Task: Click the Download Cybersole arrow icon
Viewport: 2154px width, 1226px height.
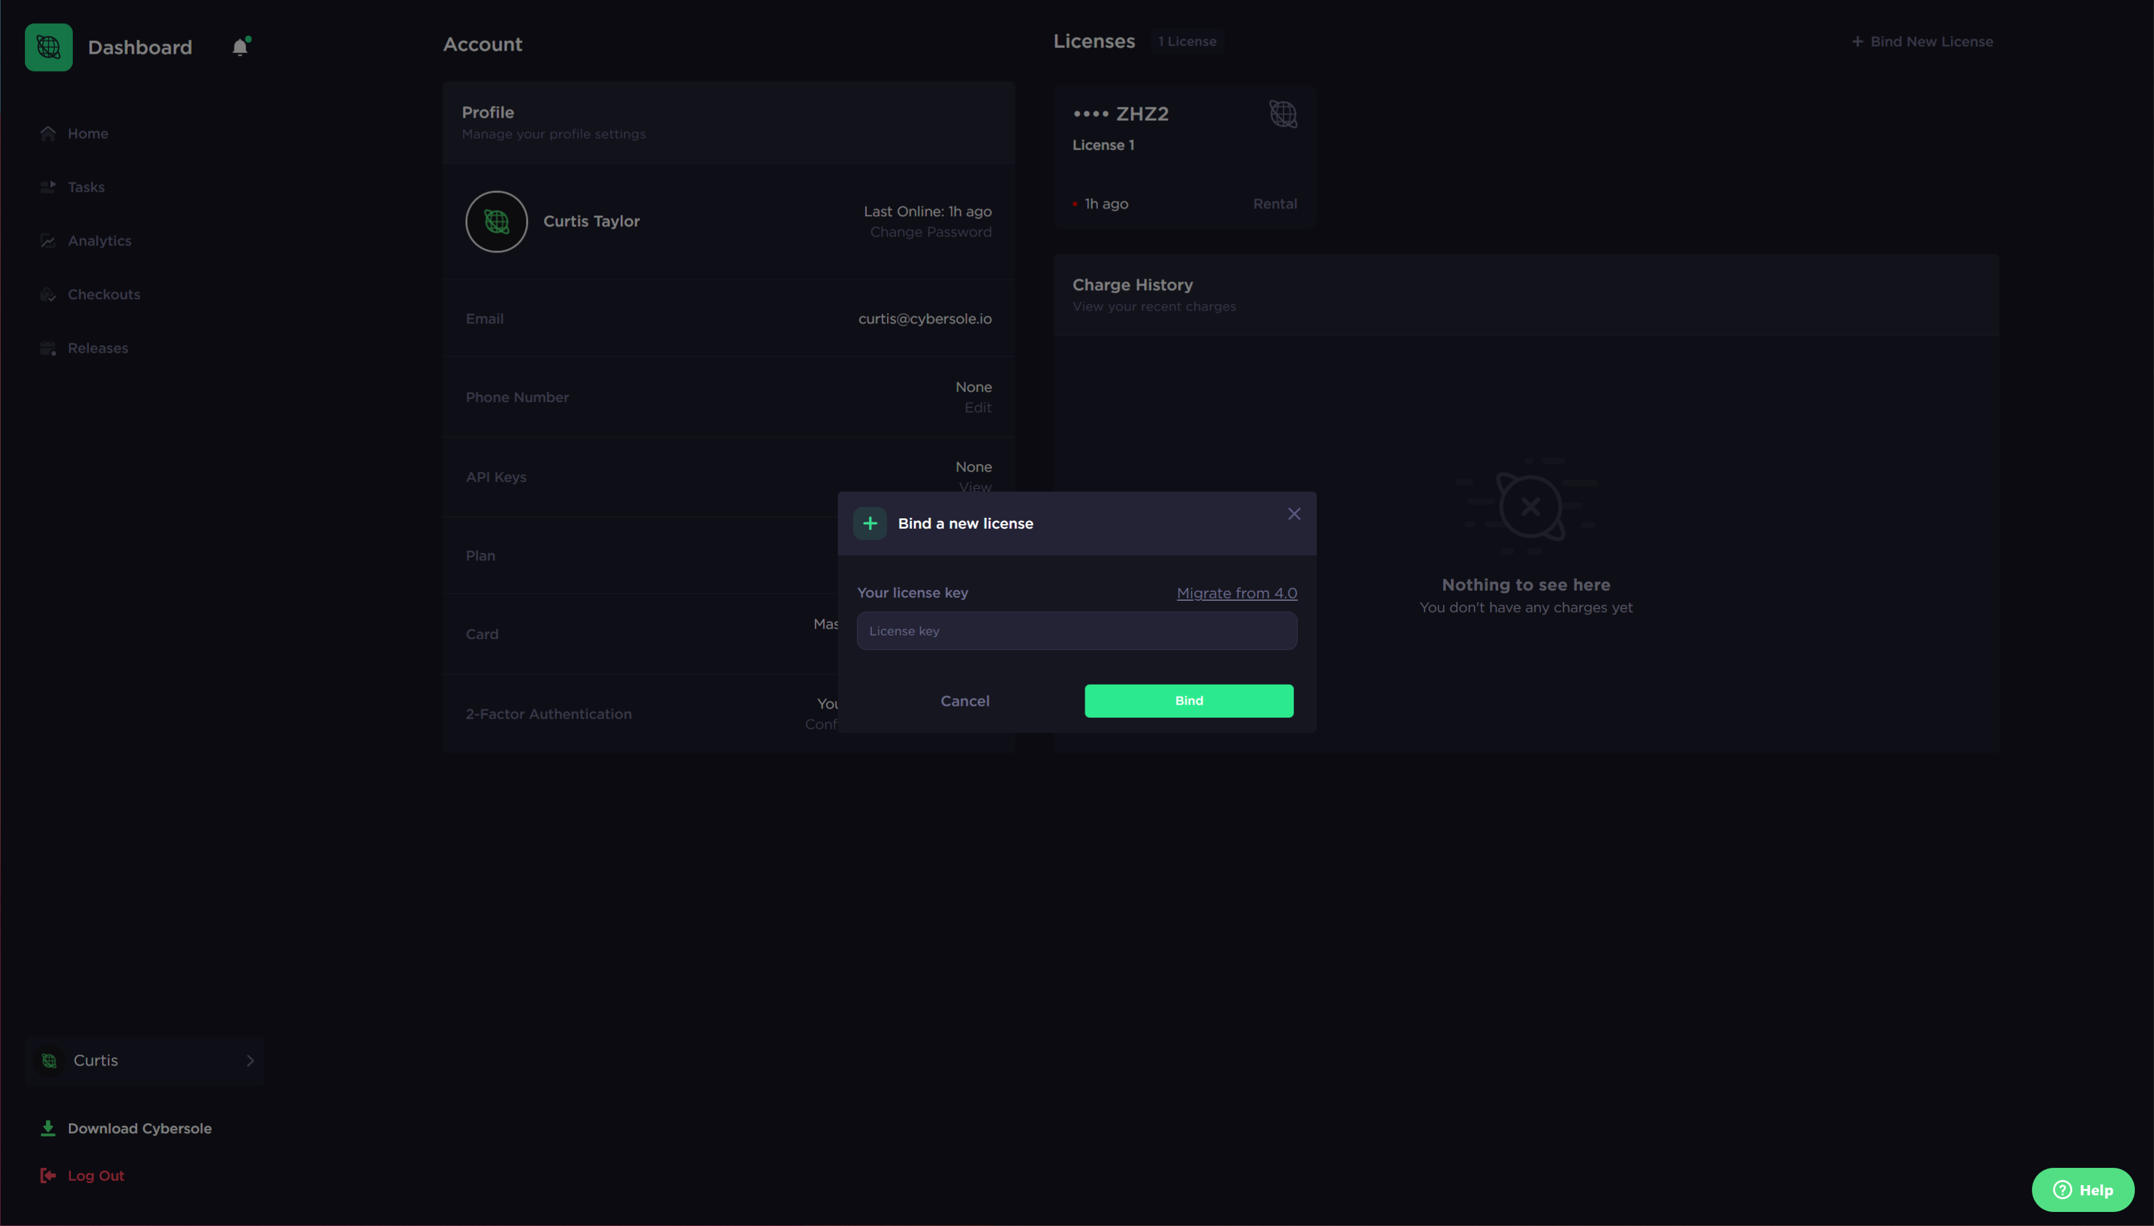Action: pos(48,1128)
